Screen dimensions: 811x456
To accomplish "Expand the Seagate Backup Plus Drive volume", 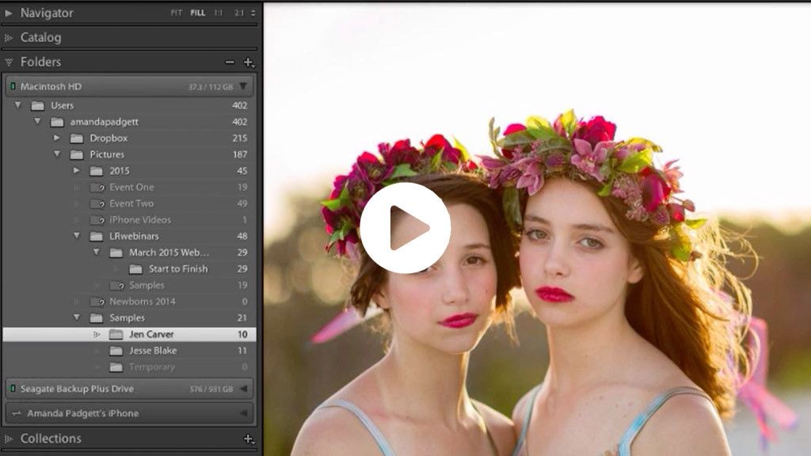I will click(x=243, y=389).
